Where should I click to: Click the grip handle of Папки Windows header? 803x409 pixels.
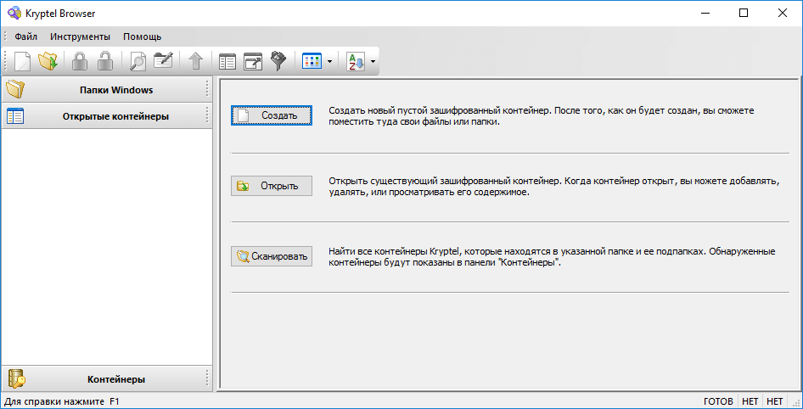[x=207, y=89]
